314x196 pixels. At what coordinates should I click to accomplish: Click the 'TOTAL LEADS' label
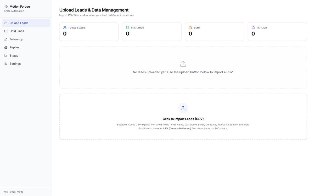point(77,28)
